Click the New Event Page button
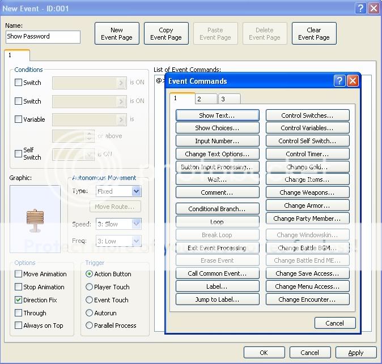This screenshot has width=382, height=364. (117, 34)
